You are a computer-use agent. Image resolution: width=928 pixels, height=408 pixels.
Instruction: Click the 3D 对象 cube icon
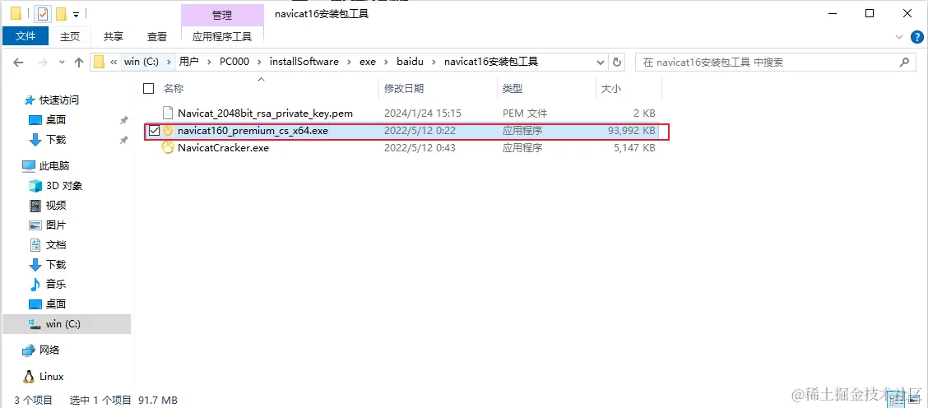point(35,186)
